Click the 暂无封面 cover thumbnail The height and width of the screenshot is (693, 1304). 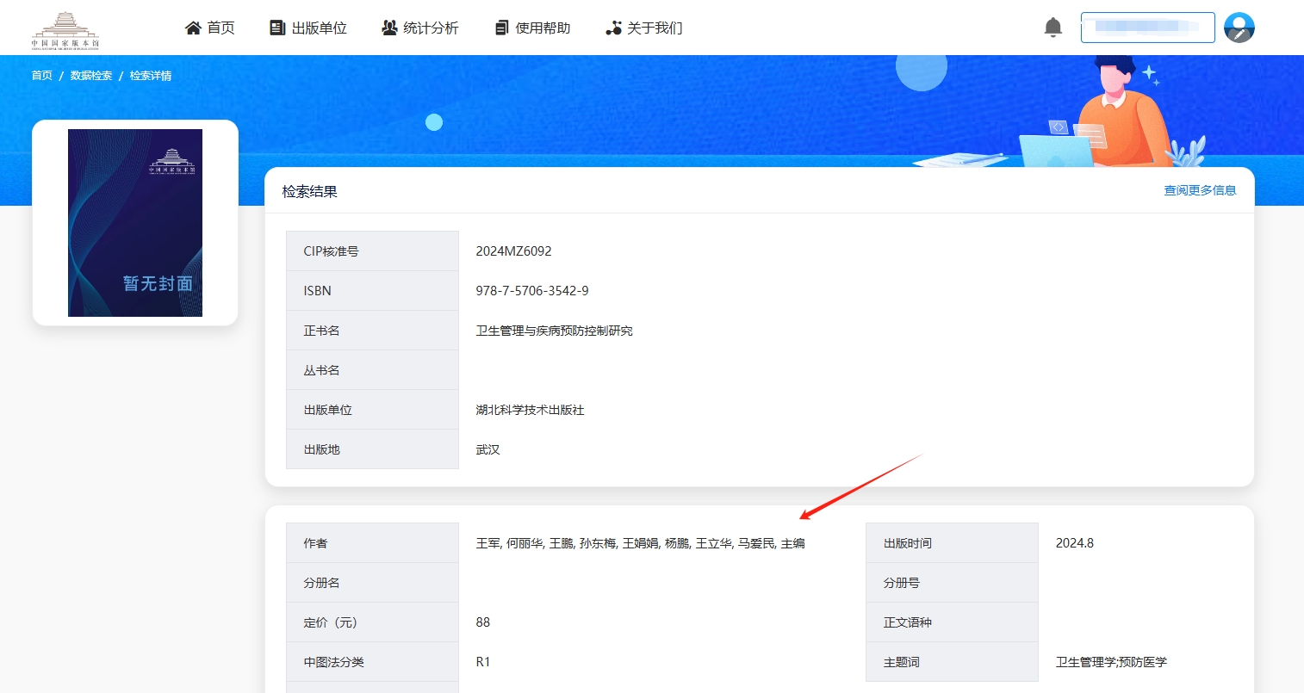pyautogui.click(x=135, y=223)
